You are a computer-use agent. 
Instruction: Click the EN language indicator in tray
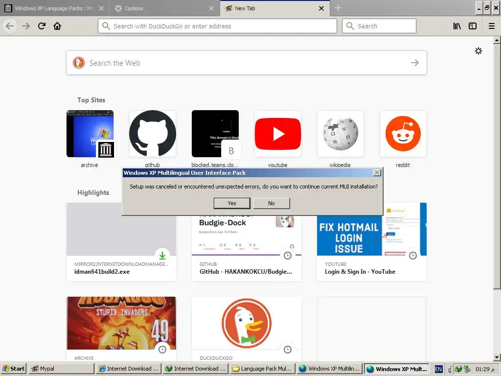(438, 369)
